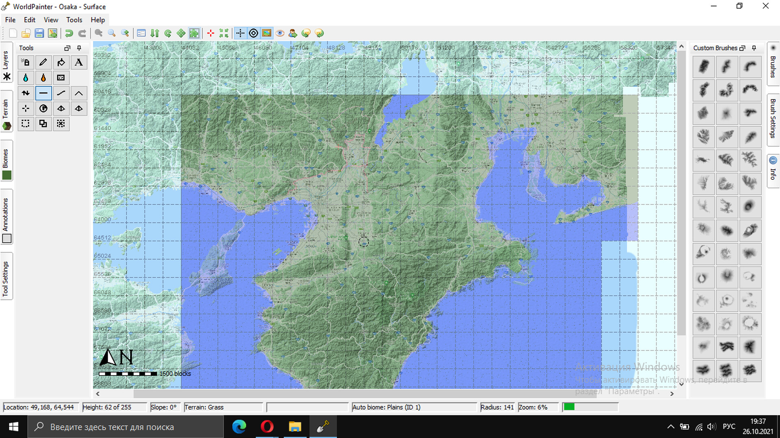The image size is (780, 438).
Task: Collapse the Custom Brushes panel title chevron
Action: click(742, 48)
